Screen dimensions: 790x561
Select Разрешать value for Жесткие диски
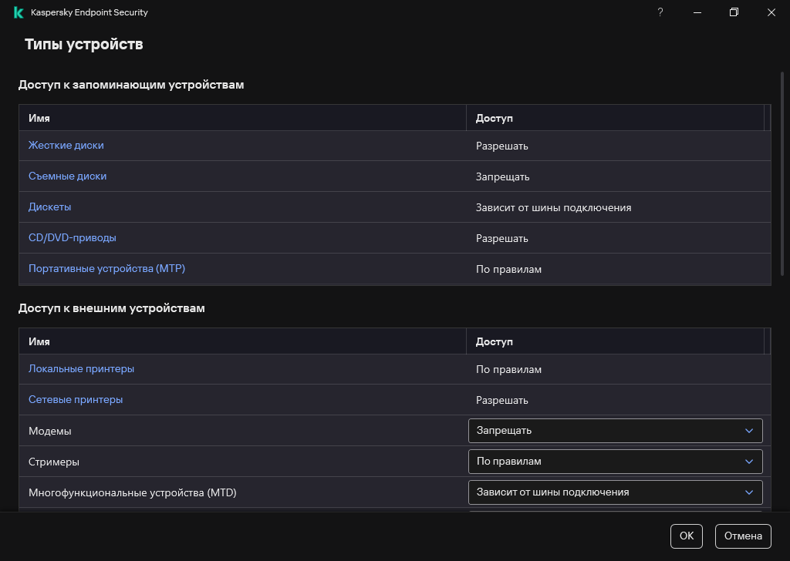click(x=501, y=146)
